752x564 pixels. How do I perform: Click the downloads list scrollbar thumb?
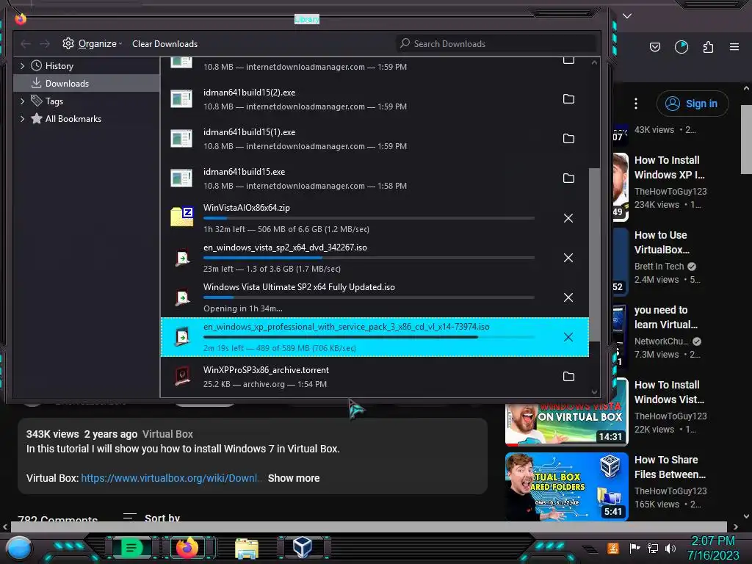594,255
